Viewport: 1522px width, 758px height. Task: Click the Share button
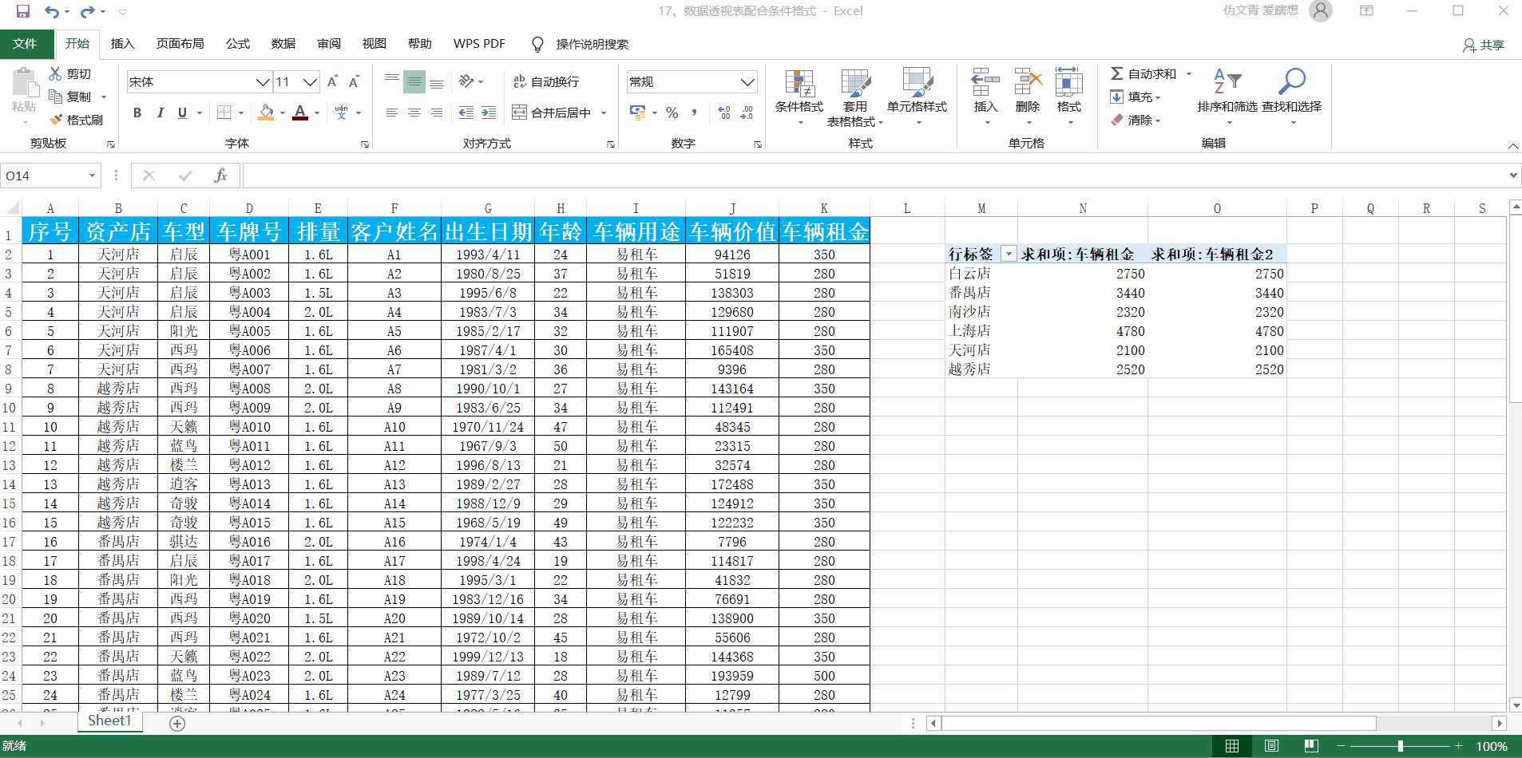[x=1483, y=45]
